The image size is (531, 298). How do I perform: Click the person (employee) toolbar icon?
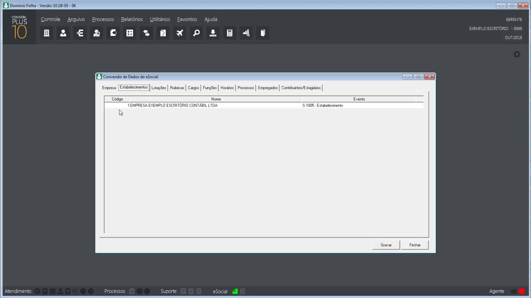click(x=63, y=33)
